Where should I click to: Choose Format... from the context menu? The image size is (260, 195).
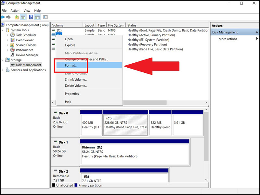pyautogui.click(x=71, y=65)
